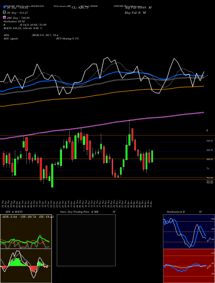The width and height of the screenshot is (215, 283).
Task: Click the MACD histogram chart panel
Action: click(26, 266)
